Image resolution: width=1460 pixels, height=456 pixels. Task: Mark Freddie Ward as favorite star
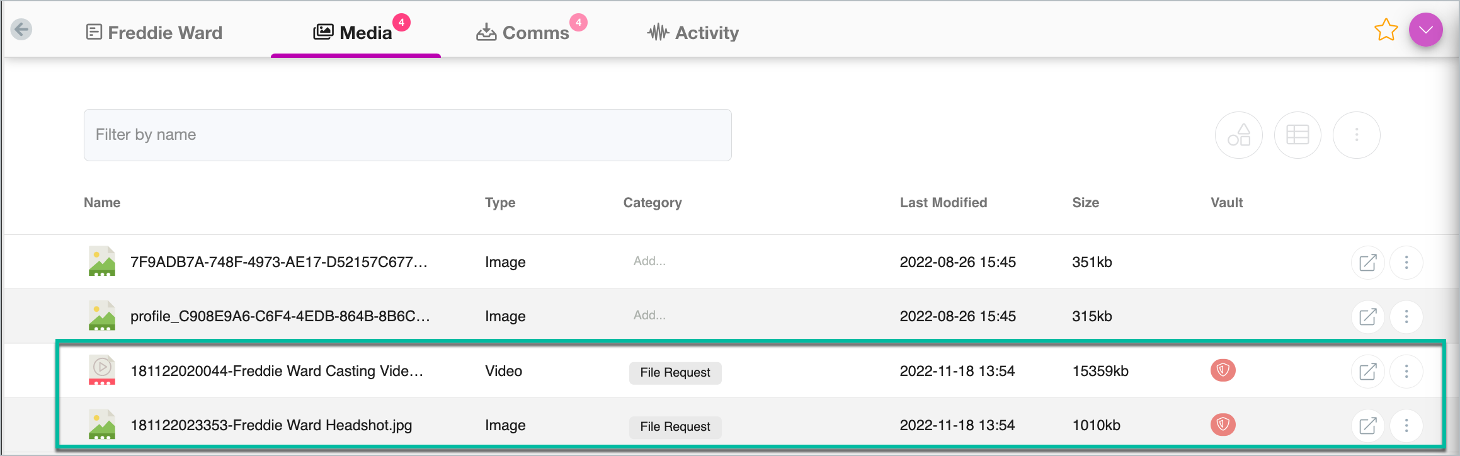coord(1386,30)
